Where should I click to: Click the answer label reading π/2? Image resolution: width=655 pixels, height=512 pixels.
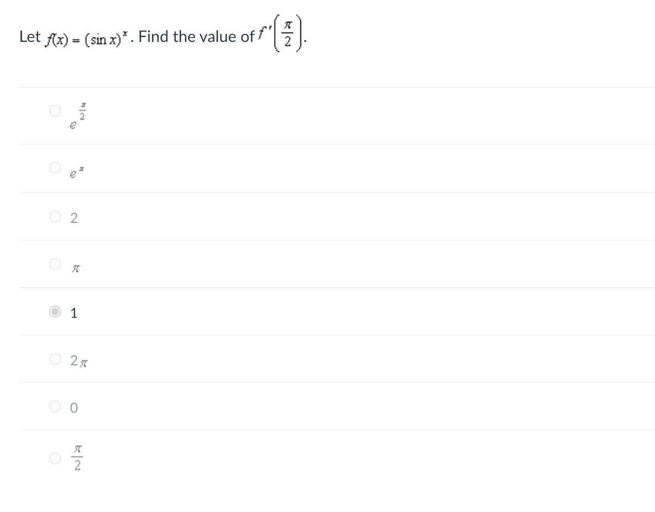tap(77, 457)
